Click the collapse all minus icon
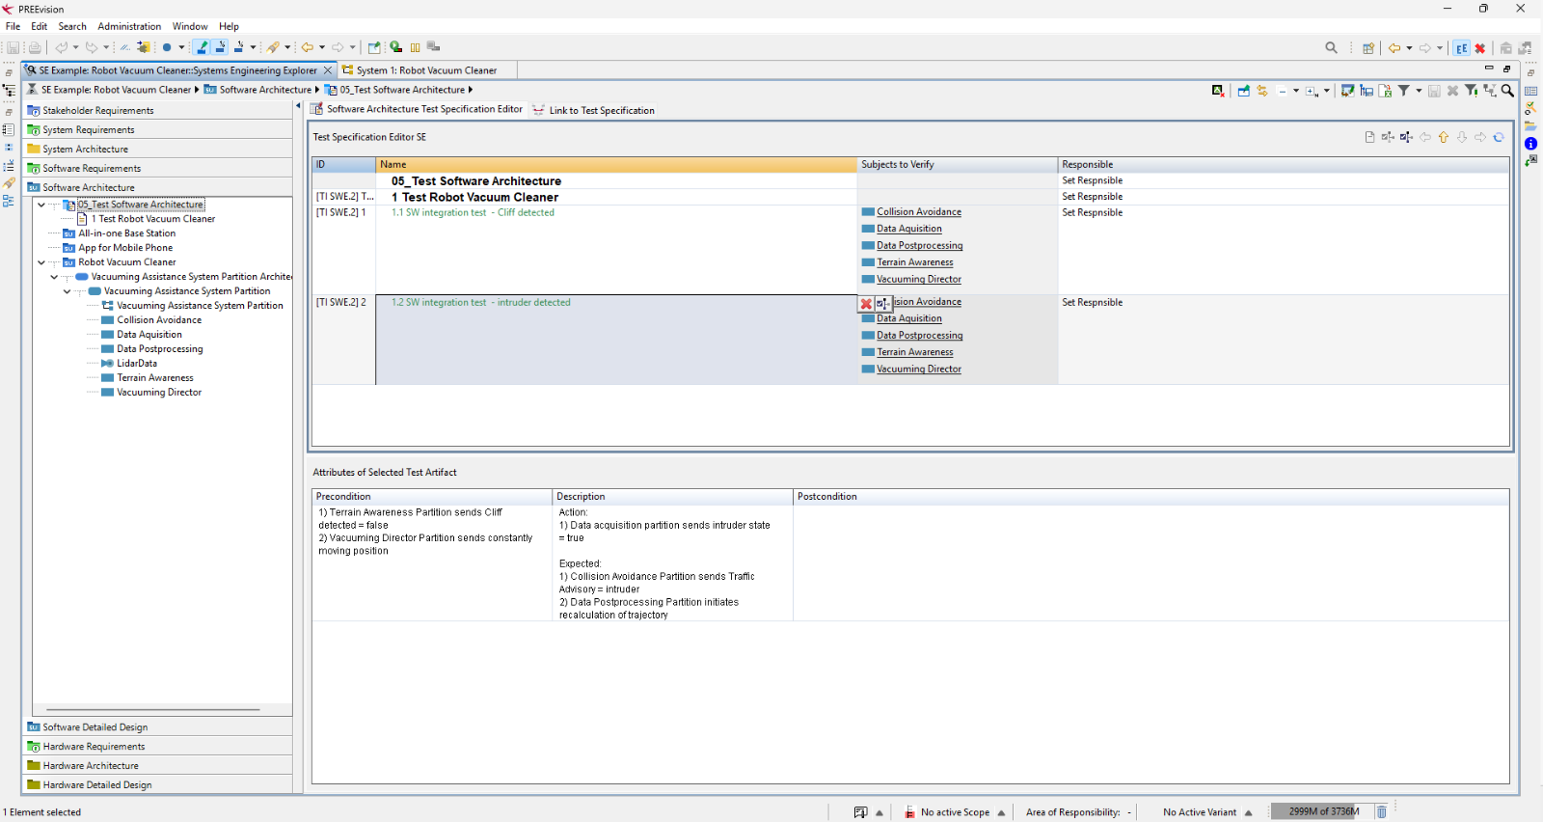Image resolution: width=1543 pixels, height=822 pixels. point(1283,91)
